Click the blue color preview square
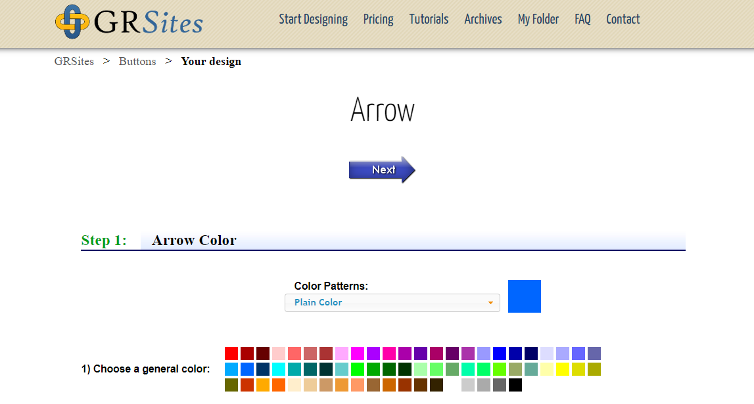This screenshot has width=754, height=404. [524, 296]
